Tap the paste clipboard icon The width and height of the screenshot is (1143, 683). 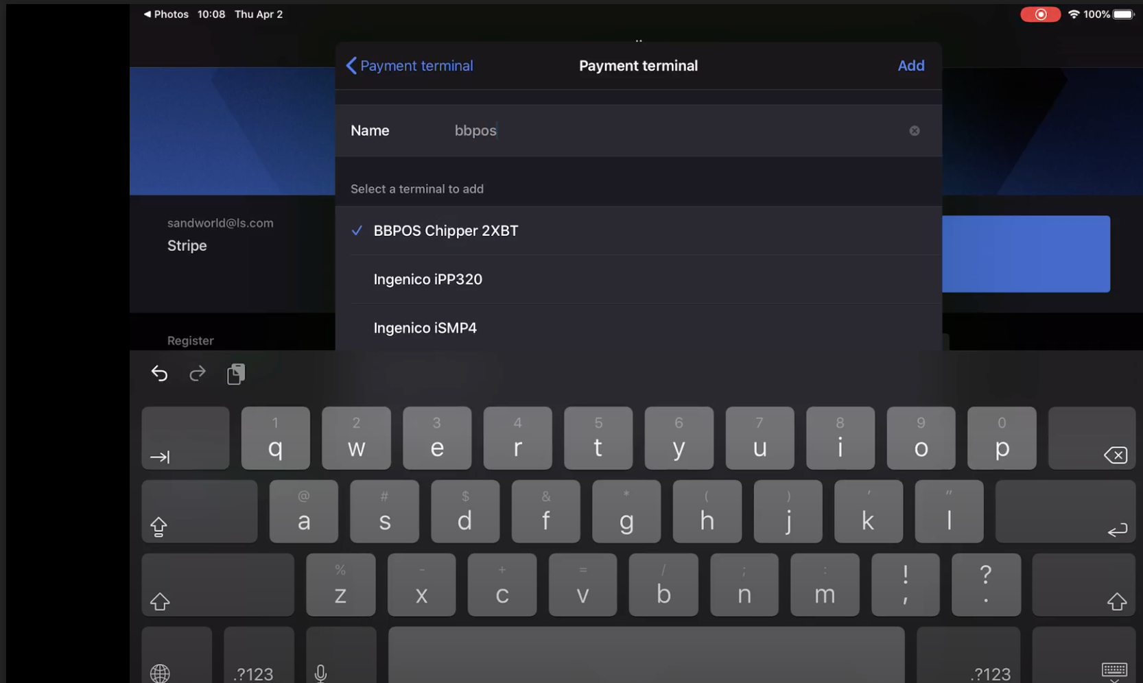pos(236,374)
